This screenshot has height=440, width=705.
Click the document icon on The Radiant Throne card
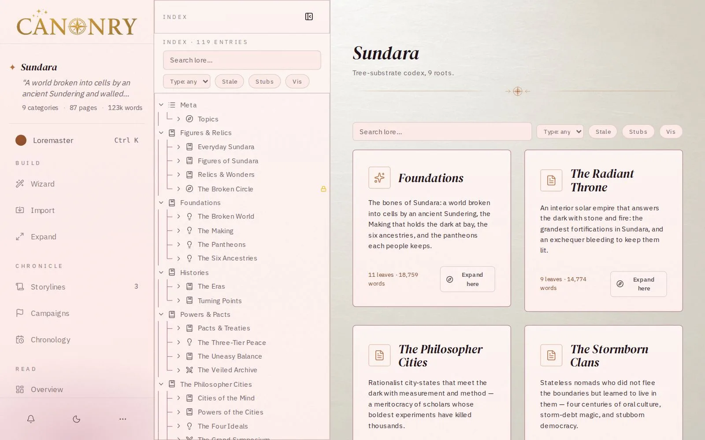click(x=551, y=180)
